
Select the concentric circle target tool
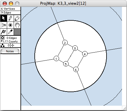coord(10,25)
